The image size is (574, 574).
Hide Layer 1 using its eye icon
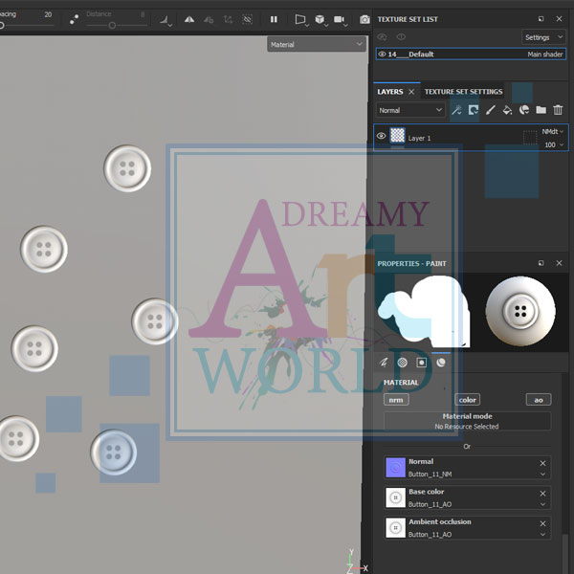pyautogui.click(x=382, y=137)
